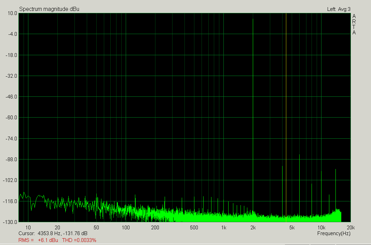
Task: Click the 'Left Avg:3' label
Action: pos(339,9)
